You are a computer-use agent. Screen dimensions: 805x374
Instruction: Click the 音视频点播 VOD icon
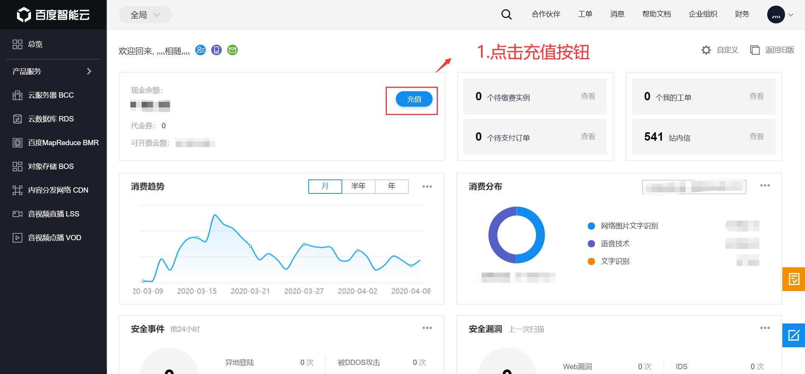click(17, 238)
